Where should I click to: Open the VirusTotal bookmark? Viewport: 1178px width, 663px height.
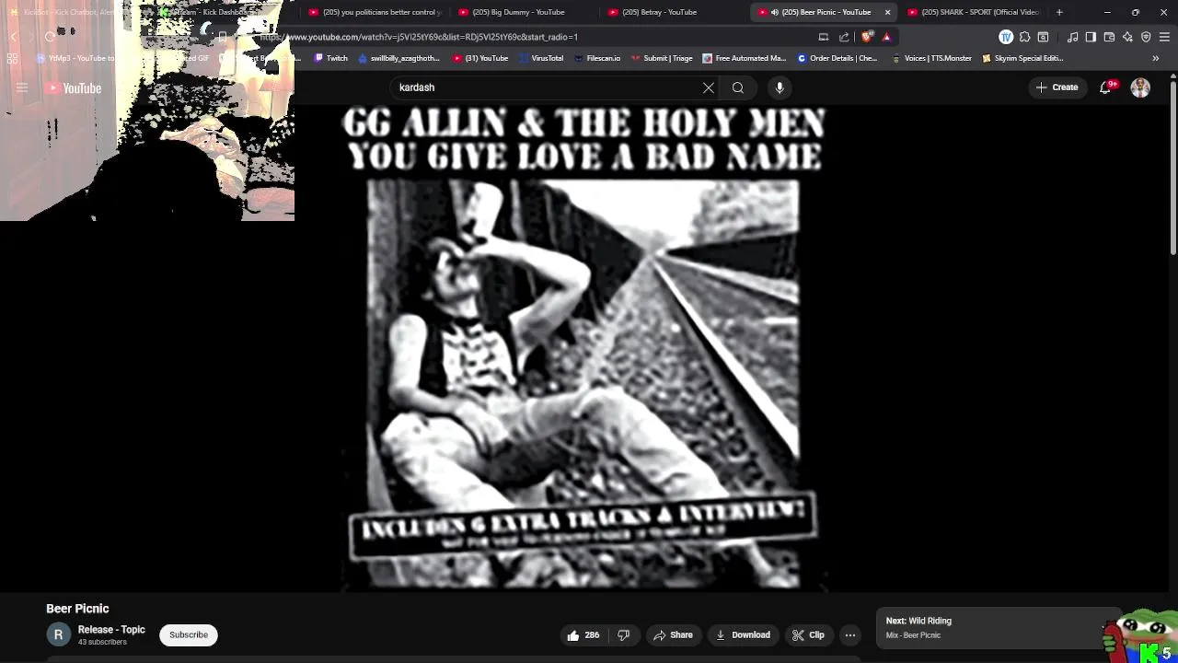(x=541, y=58)
